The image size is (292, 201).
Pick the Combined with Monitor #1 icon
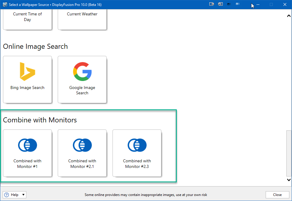coord(27,145)
